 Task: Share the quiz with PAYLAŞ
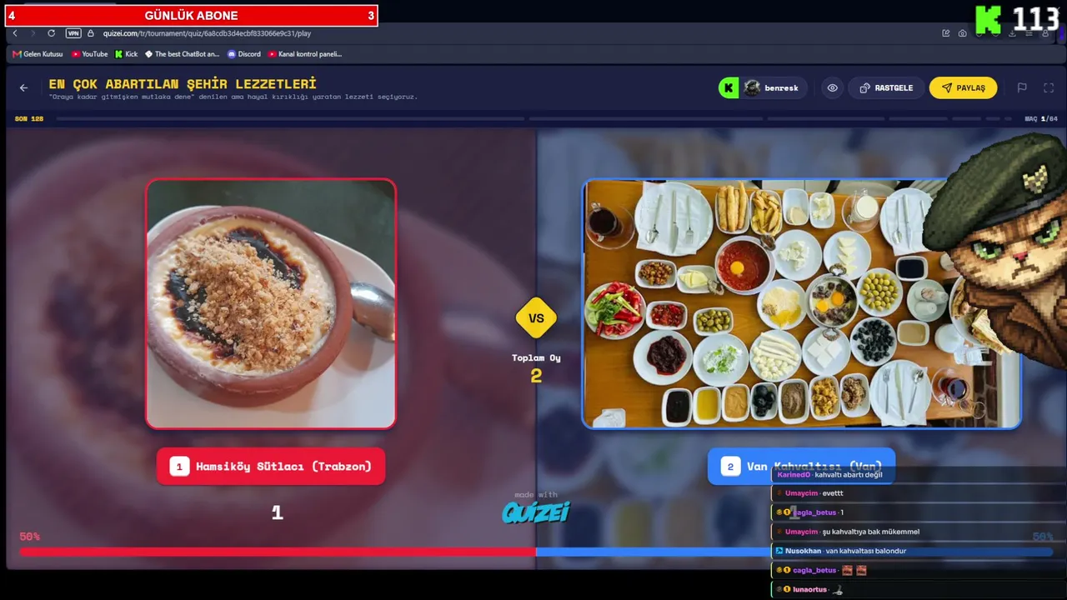[x=963, y=87]
